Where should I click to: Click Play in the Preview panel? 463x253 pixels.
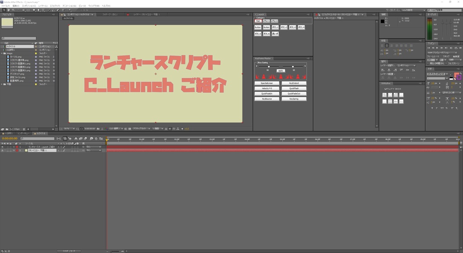click(437, 48)
